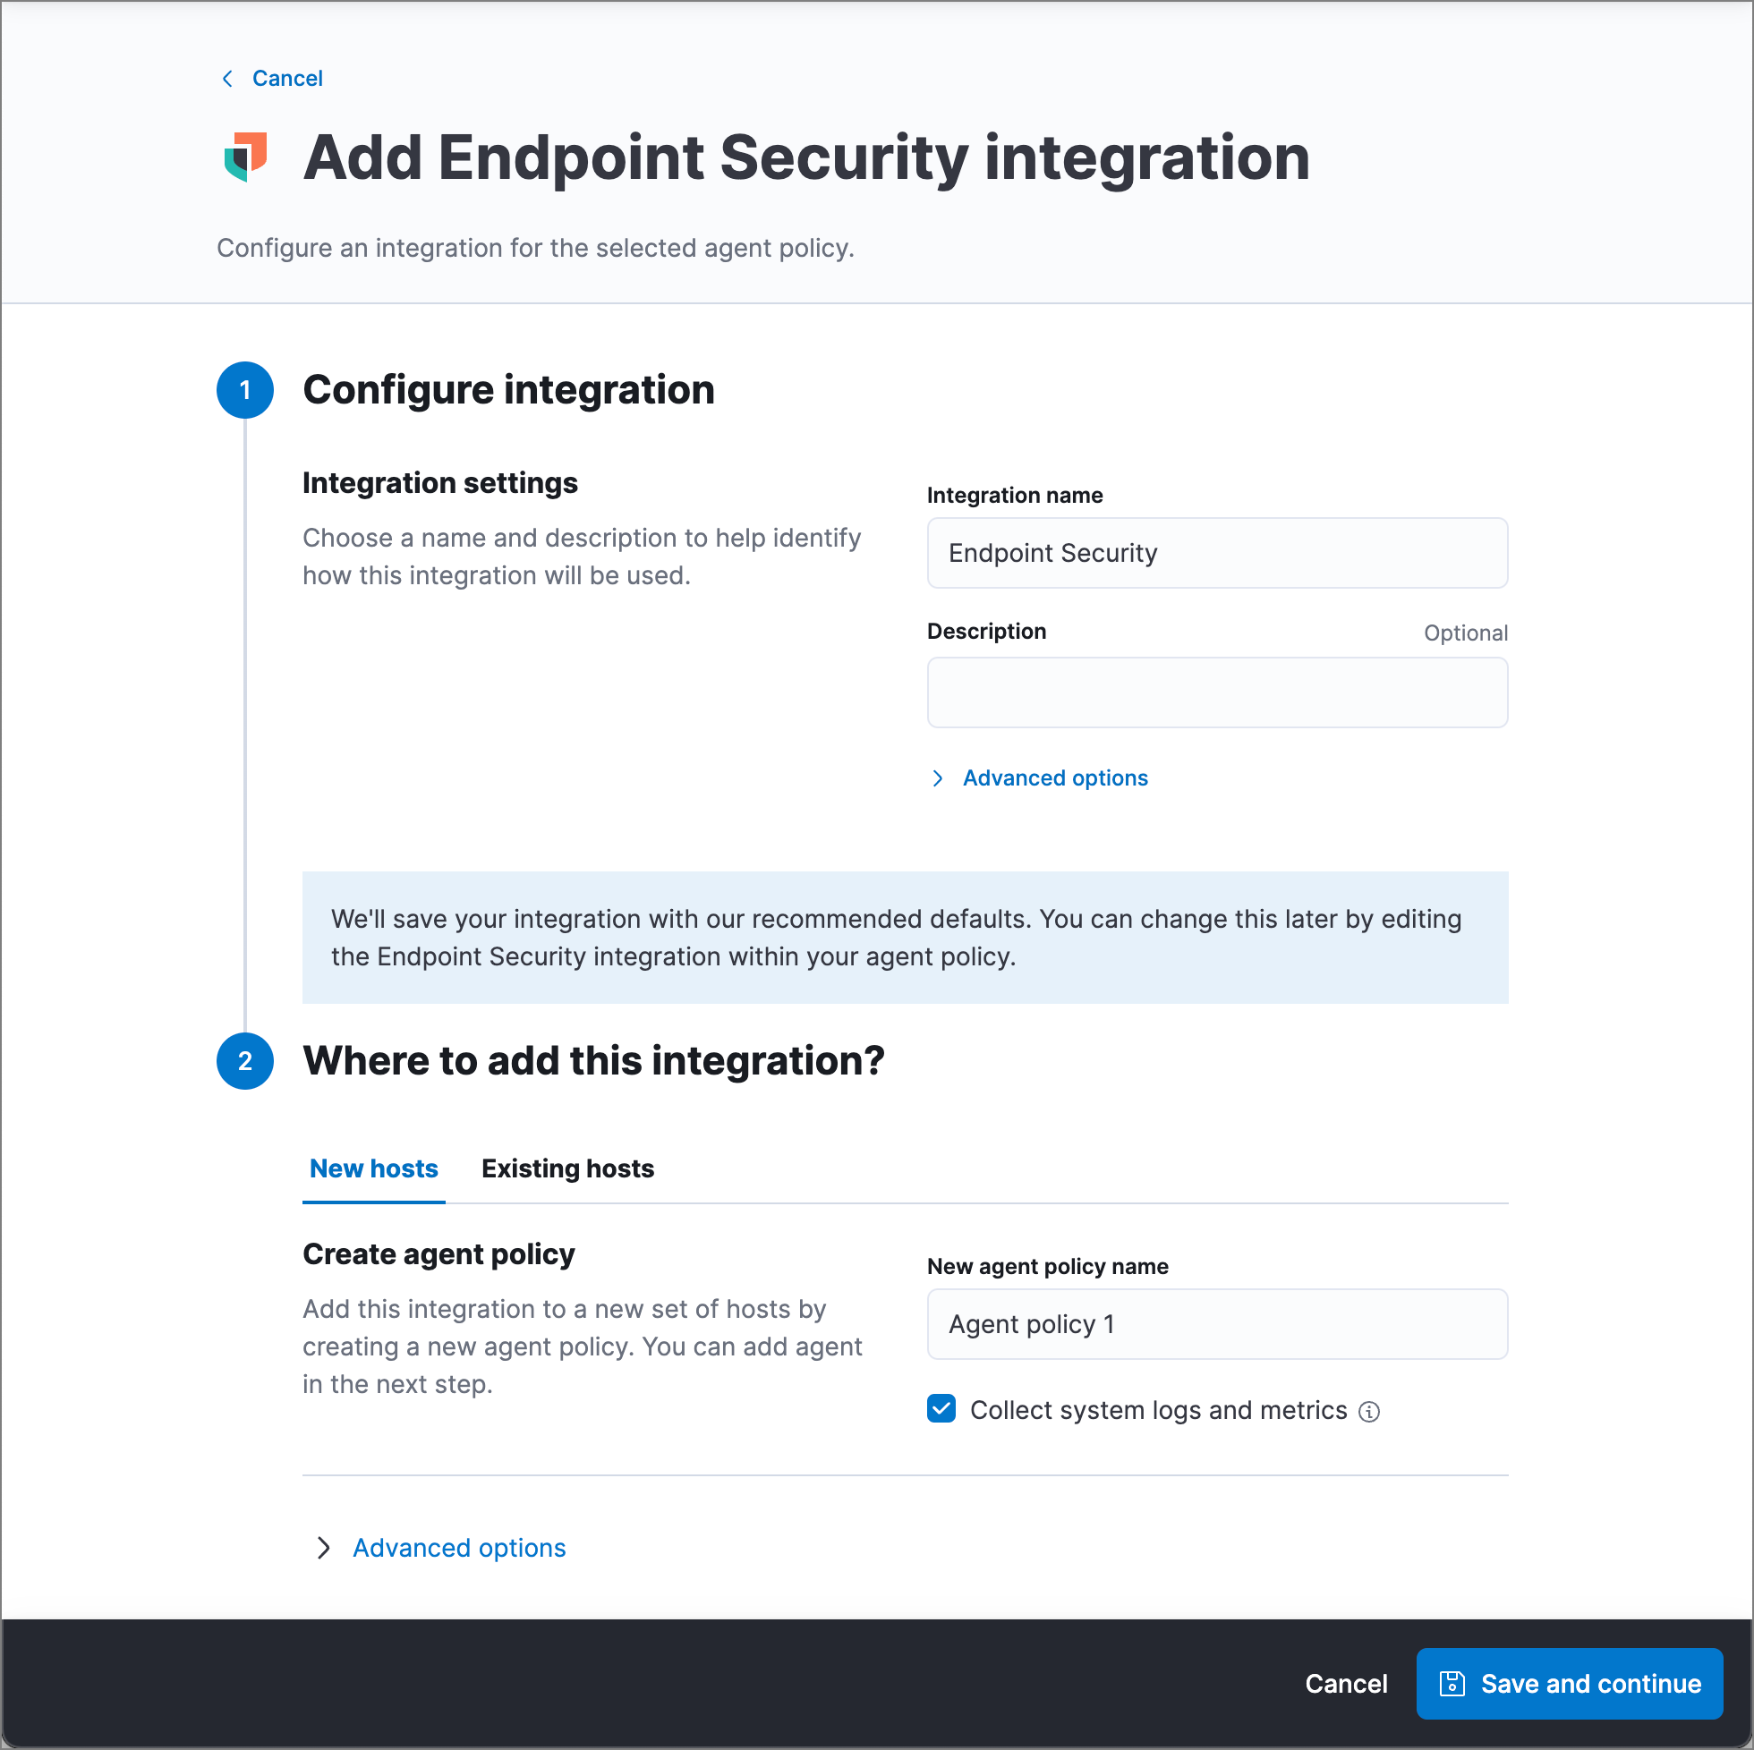Select the New hosts tab

click(x=373, y=1169)
